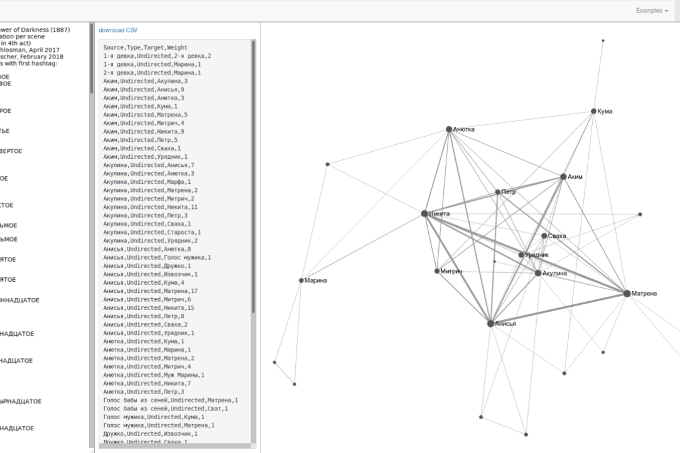Select the Акулина node in network
680x453 pixels.
point(538,273)
